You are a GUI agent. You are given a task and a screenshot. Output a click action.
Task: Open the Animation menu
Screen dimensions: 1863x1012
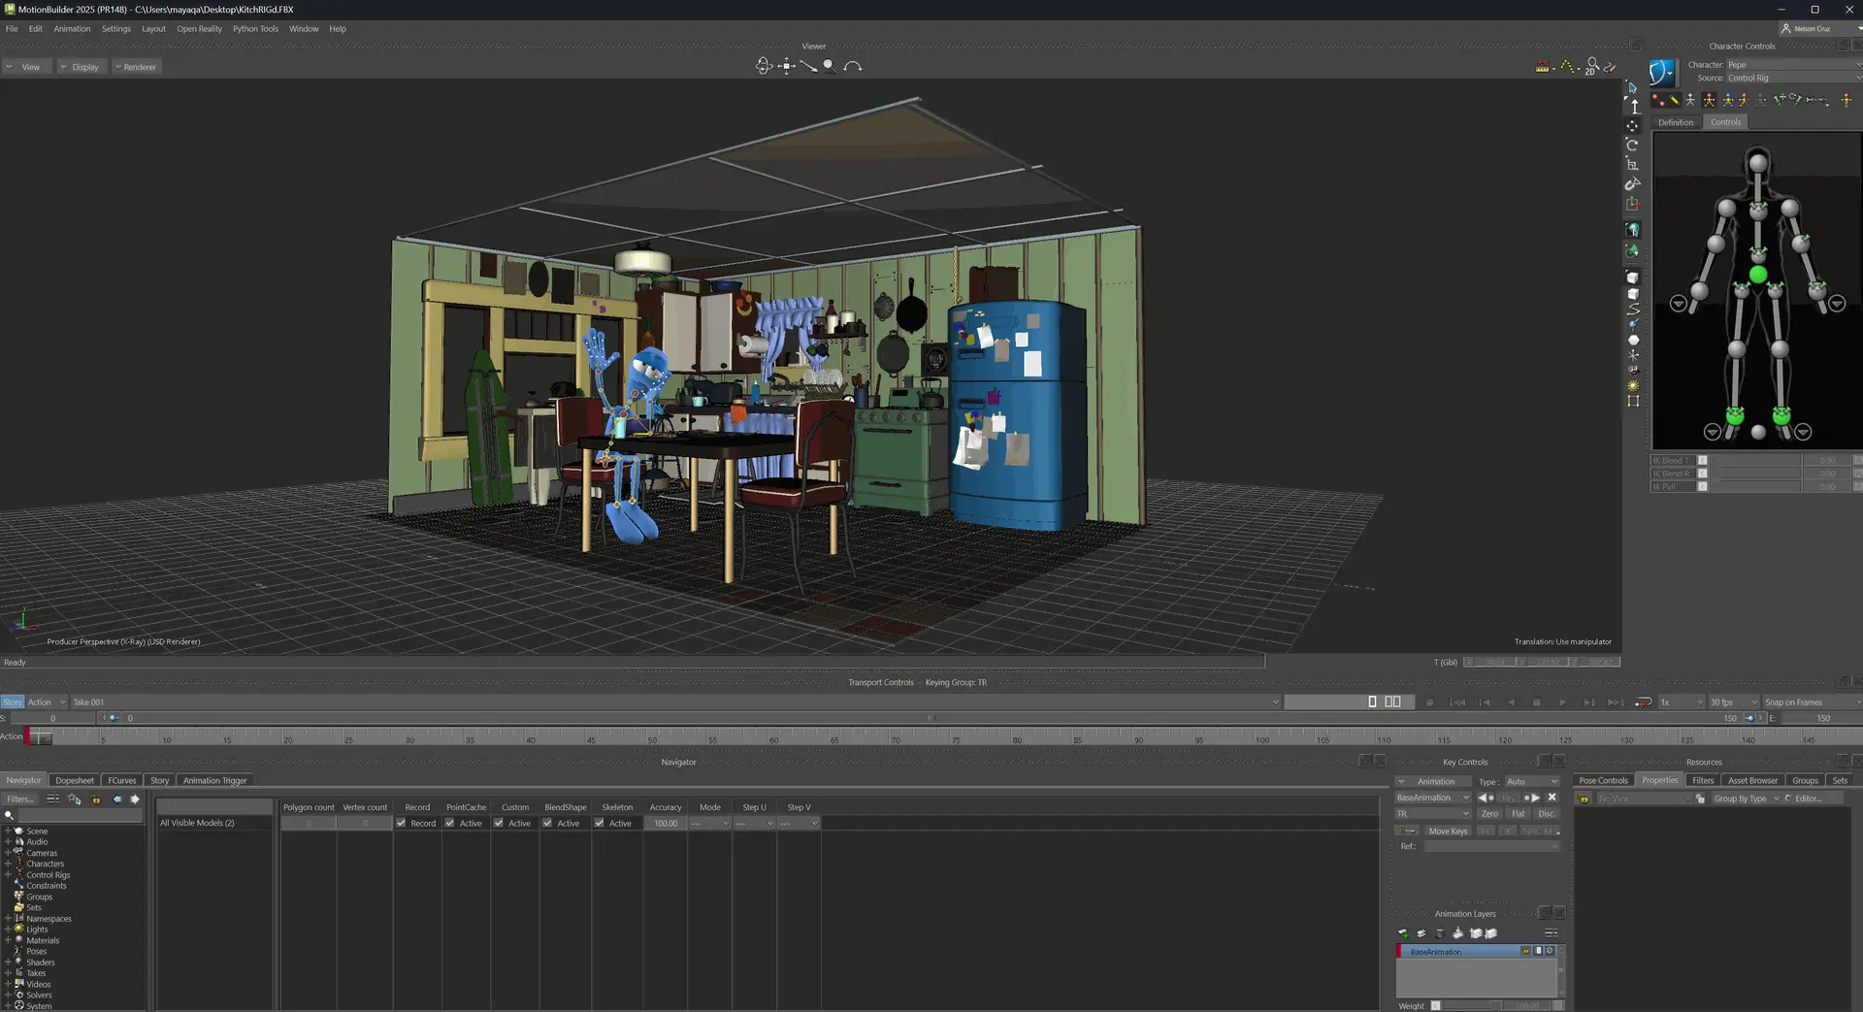click(72, 29)
